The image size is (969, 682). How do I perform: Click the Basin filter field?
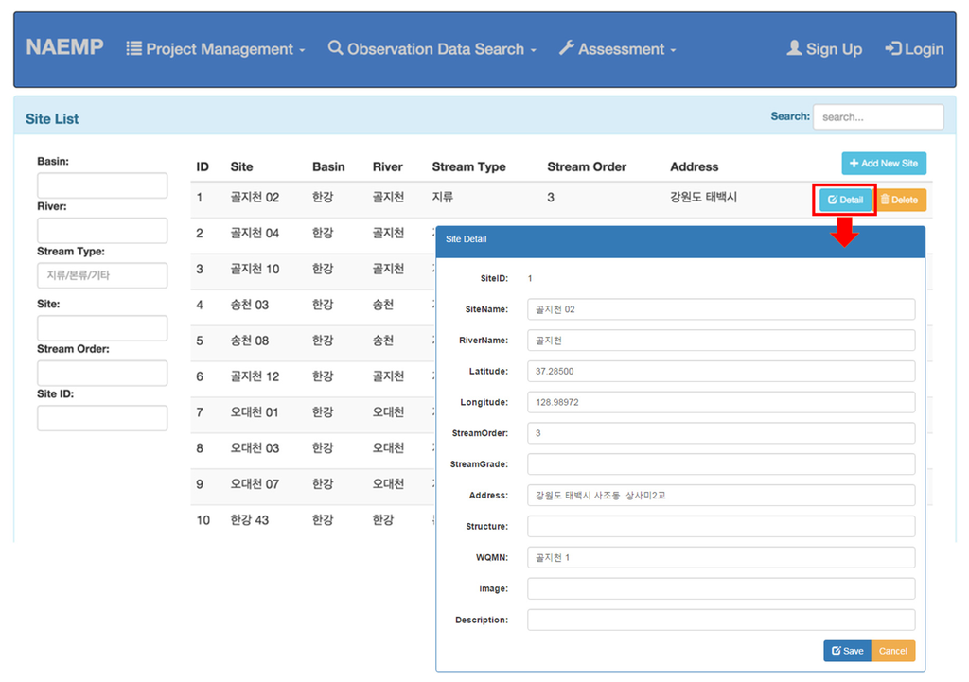pyautogui.click(x=102, y=185)
